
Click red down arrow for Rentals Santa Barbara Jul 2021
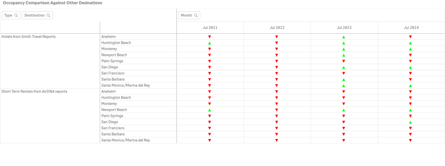click(210, 134)
